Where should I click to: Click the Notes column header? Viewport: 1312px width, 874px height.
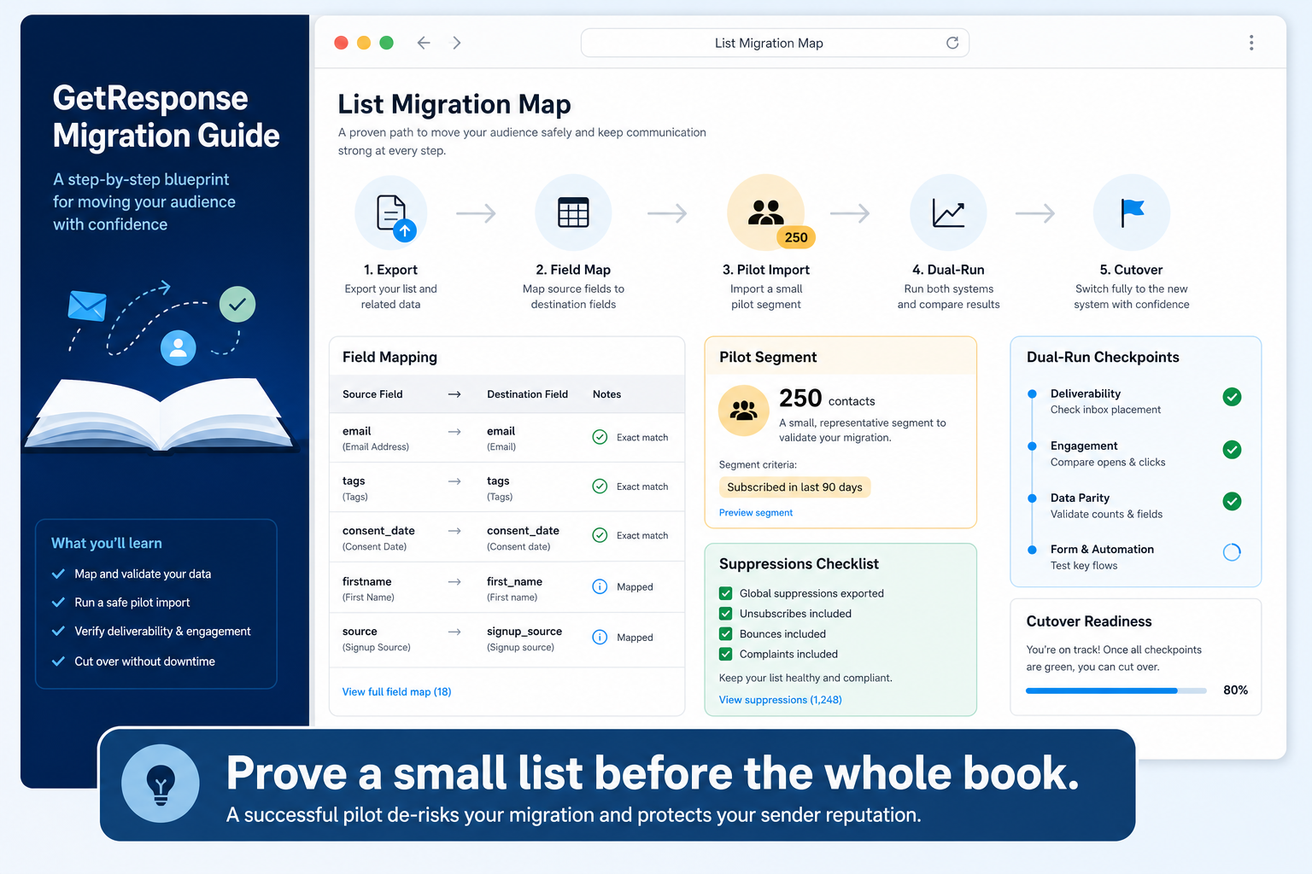[x=606, y=394]
